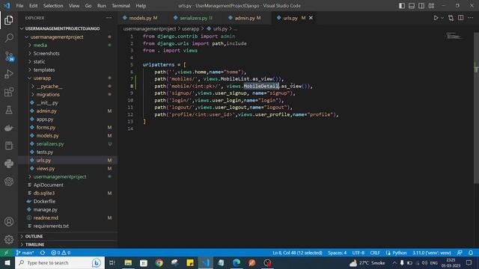
Task: Change line endings via CRLF
Action: coord(375,253)
